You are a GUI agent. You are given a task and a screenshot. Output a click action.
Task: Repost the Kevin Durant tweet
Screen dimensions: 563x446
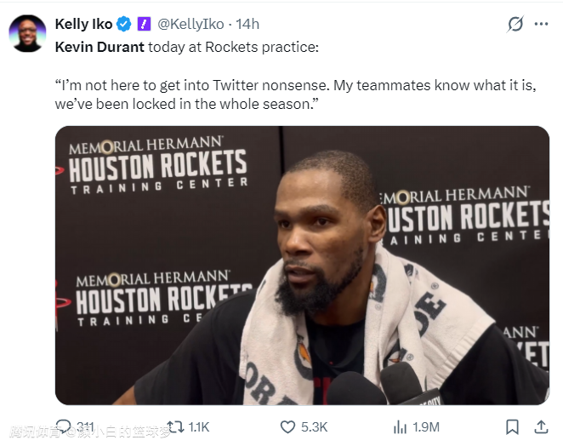[x=175, y=426]
